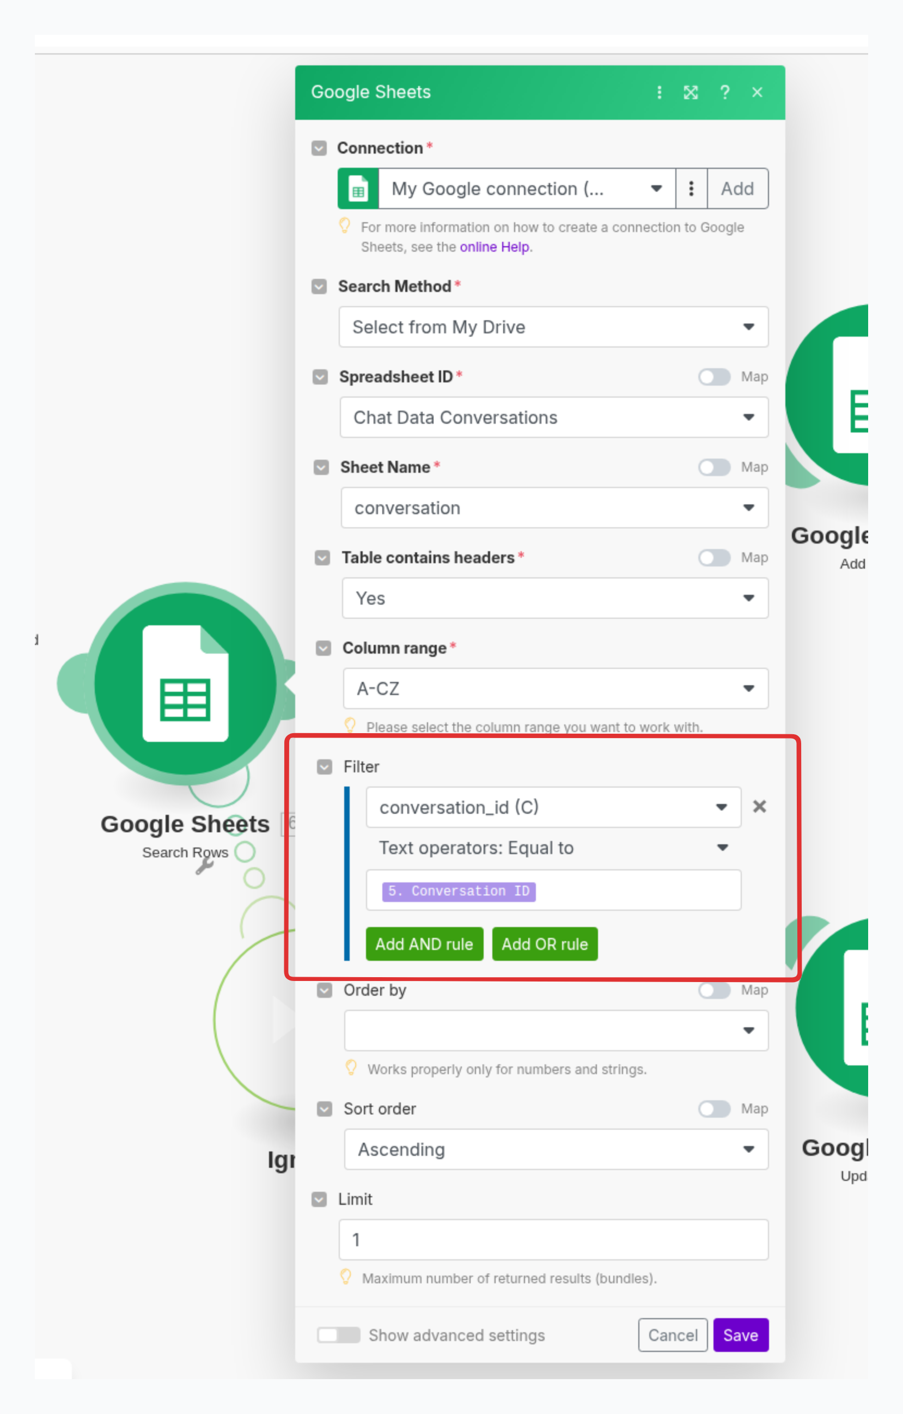Open Text operators: Equal to dropdown

pyautogui.click(x=554, y=848)
